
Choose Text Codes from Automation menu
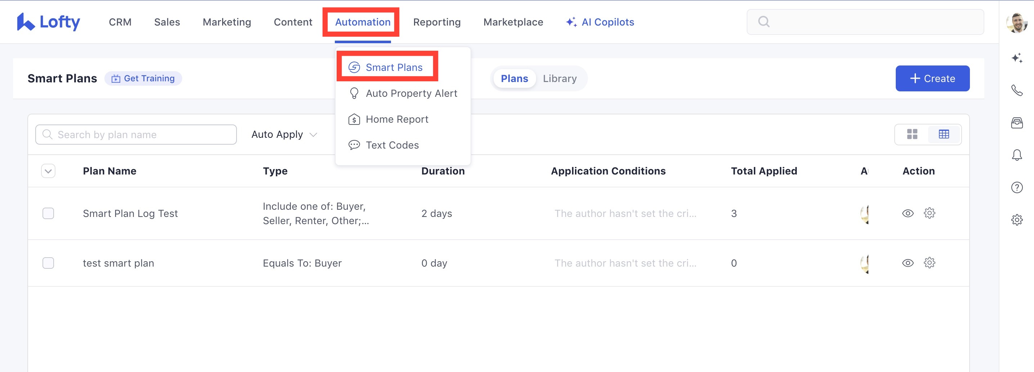tap(392, 145)
